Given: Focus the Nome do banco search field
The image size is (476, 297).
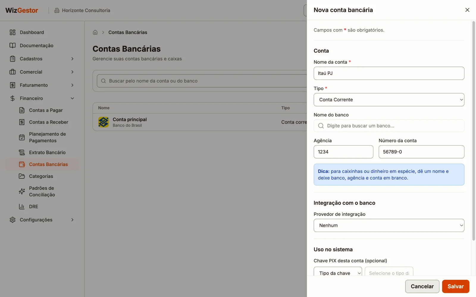Looking at the screenshot, I should (389, 126).
